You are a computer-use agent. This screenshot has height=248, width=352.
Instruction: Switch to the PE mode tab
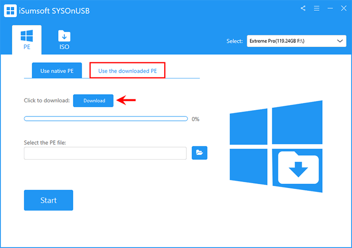(27, 40)
